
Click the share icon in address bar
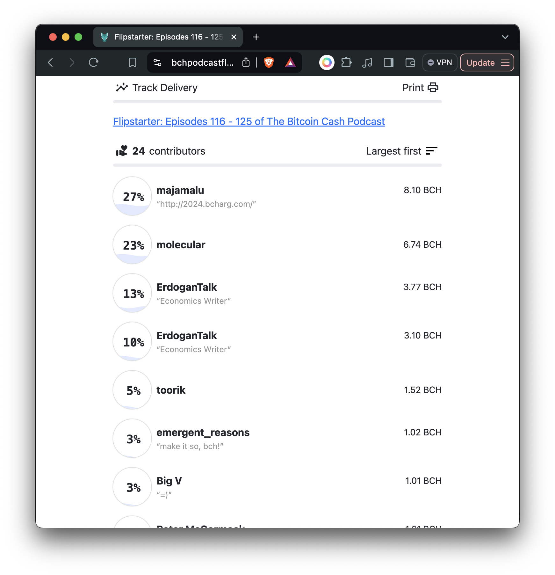(x=246, y=62)
